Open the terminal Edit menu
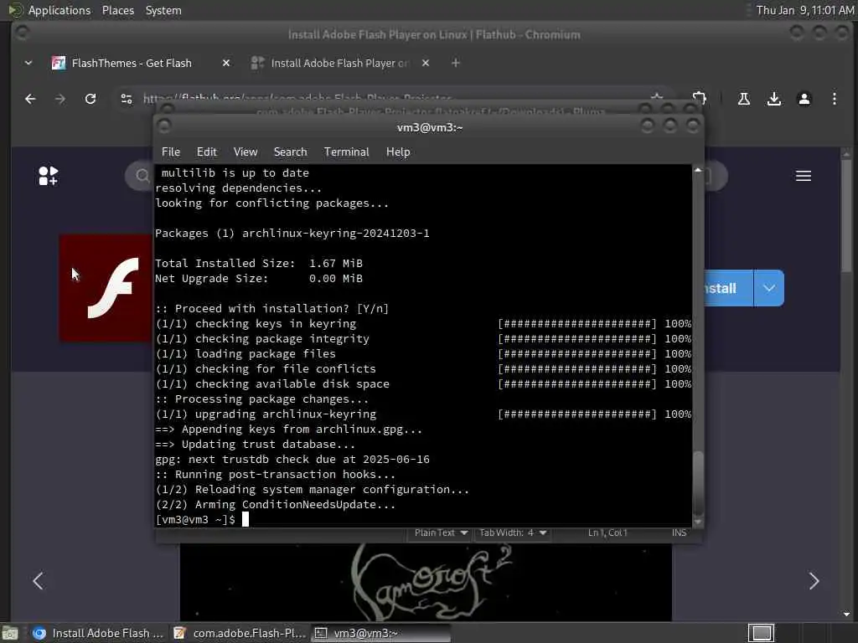The height and width of the screenshot is (643, 858). [x=206, y=152]
